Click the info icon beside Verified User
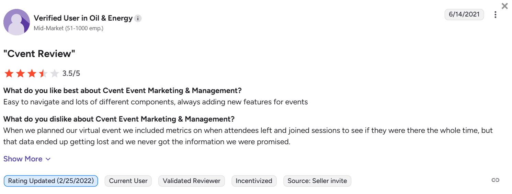 coord(138,19)
